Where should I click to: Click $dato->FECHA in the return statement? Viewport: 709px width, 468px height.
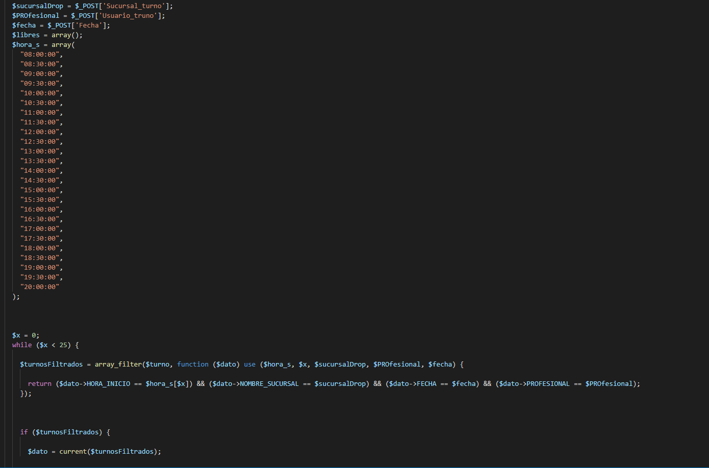(x=413, y=384)
